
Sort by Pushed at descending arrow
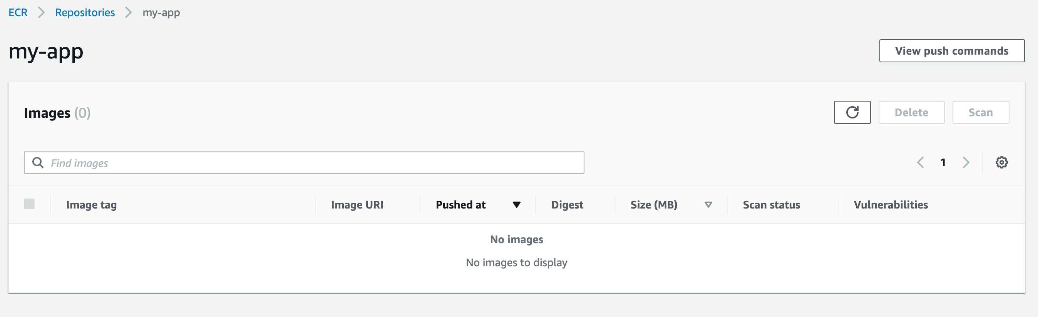coord(516,205)
